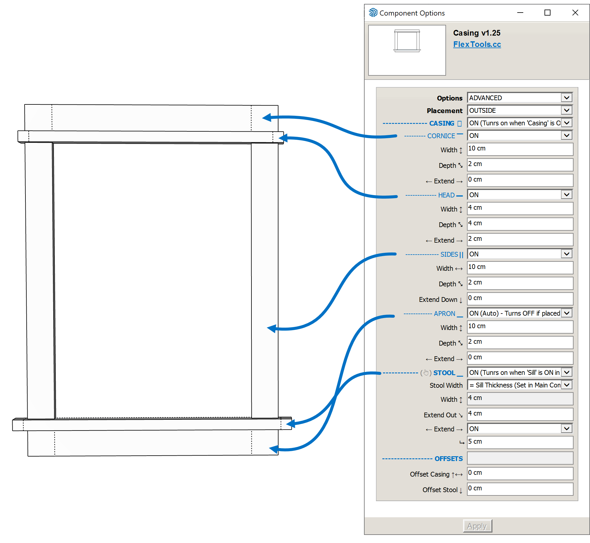Viewport: 590px width, 543px height.
Task: Click the Offset Casing input field
Action: click(x=520, y=473)
